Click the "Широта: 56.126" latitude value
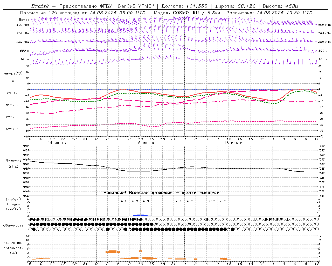 235,6
